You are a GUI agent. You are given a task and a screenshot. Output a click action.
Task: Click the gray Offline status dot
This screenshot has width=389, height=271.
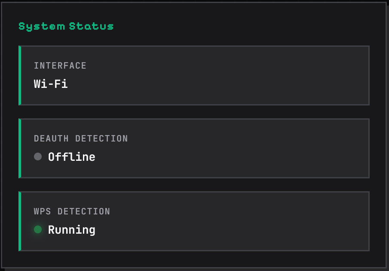coord(38,157)
